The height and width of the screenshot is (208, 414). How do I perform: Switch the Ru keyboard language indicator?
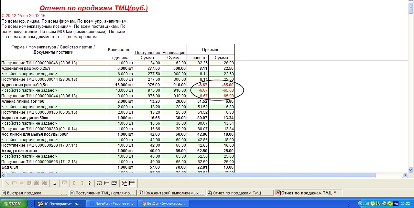coord(396,203)
